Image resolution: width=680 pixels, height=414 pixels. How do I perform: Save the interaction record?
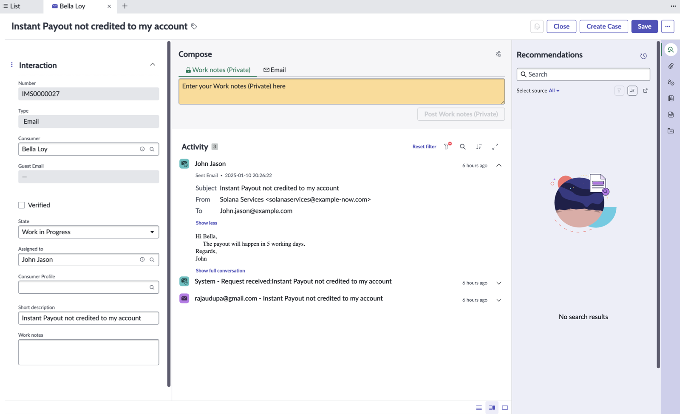click(x=644, y=26)
